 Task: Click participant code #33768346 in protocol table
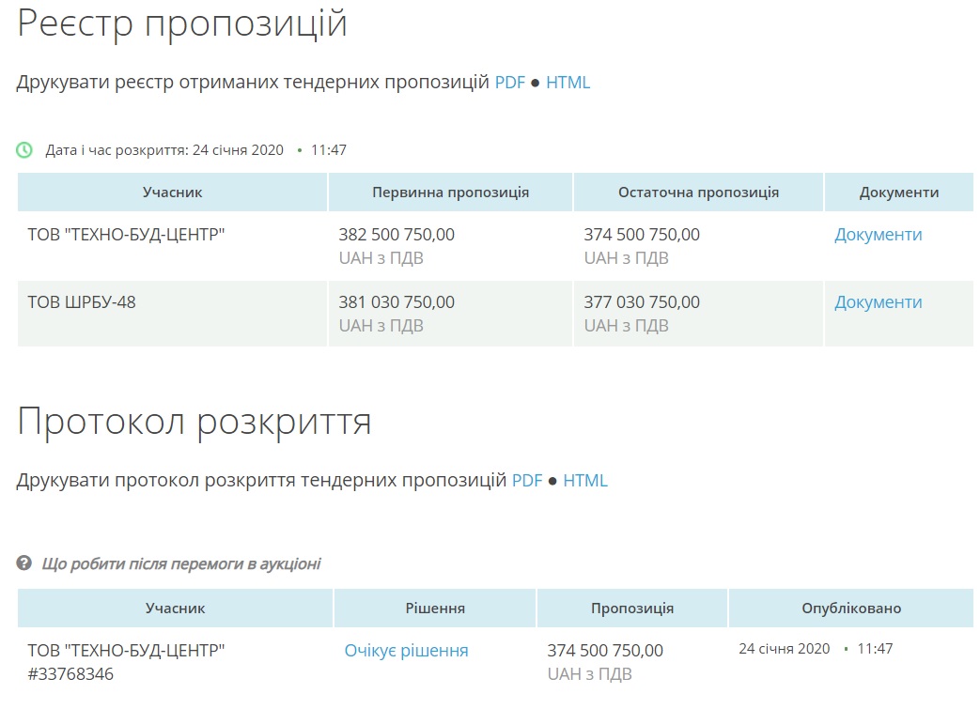pos(70,674)
